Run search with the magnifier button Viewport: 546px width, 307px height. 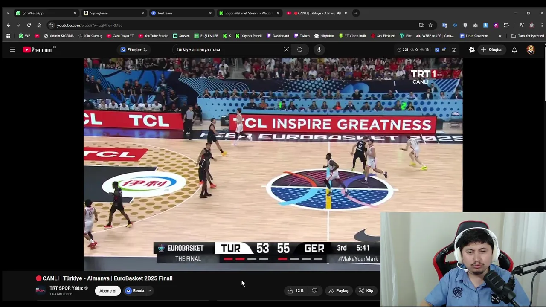point(300,50)
